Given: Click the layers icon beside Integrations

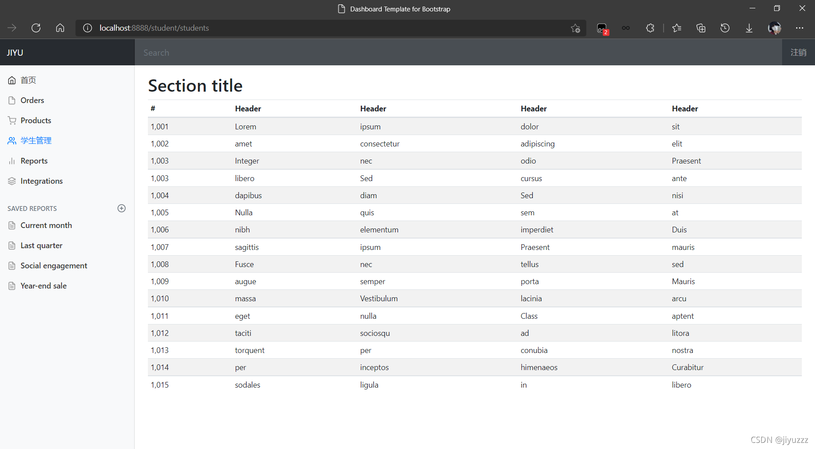Looking at the screenshot, I should [12, 181].
